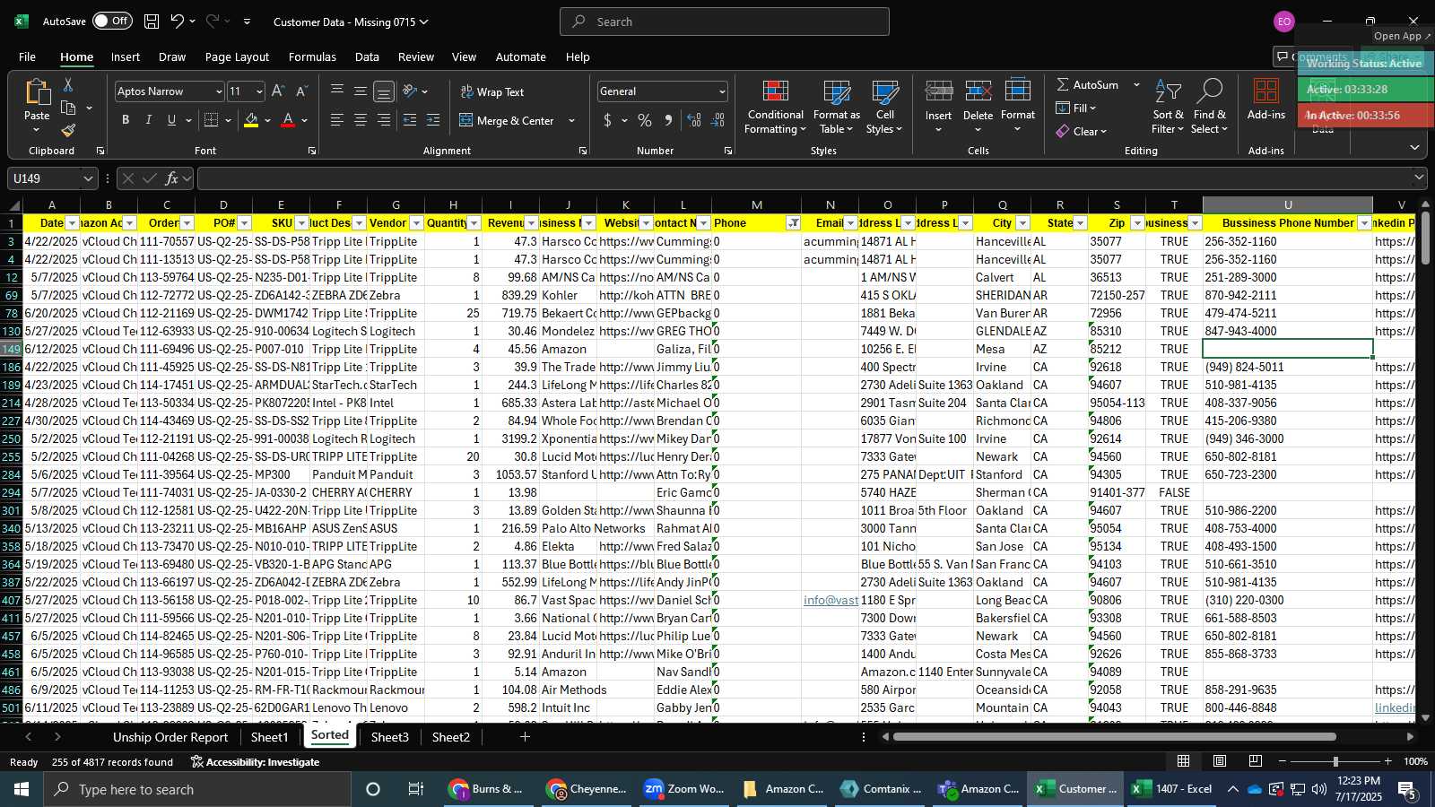Open Sheet3 worksheet tab
Screen dimensions: 1435x807
click(x=390, y=737)
